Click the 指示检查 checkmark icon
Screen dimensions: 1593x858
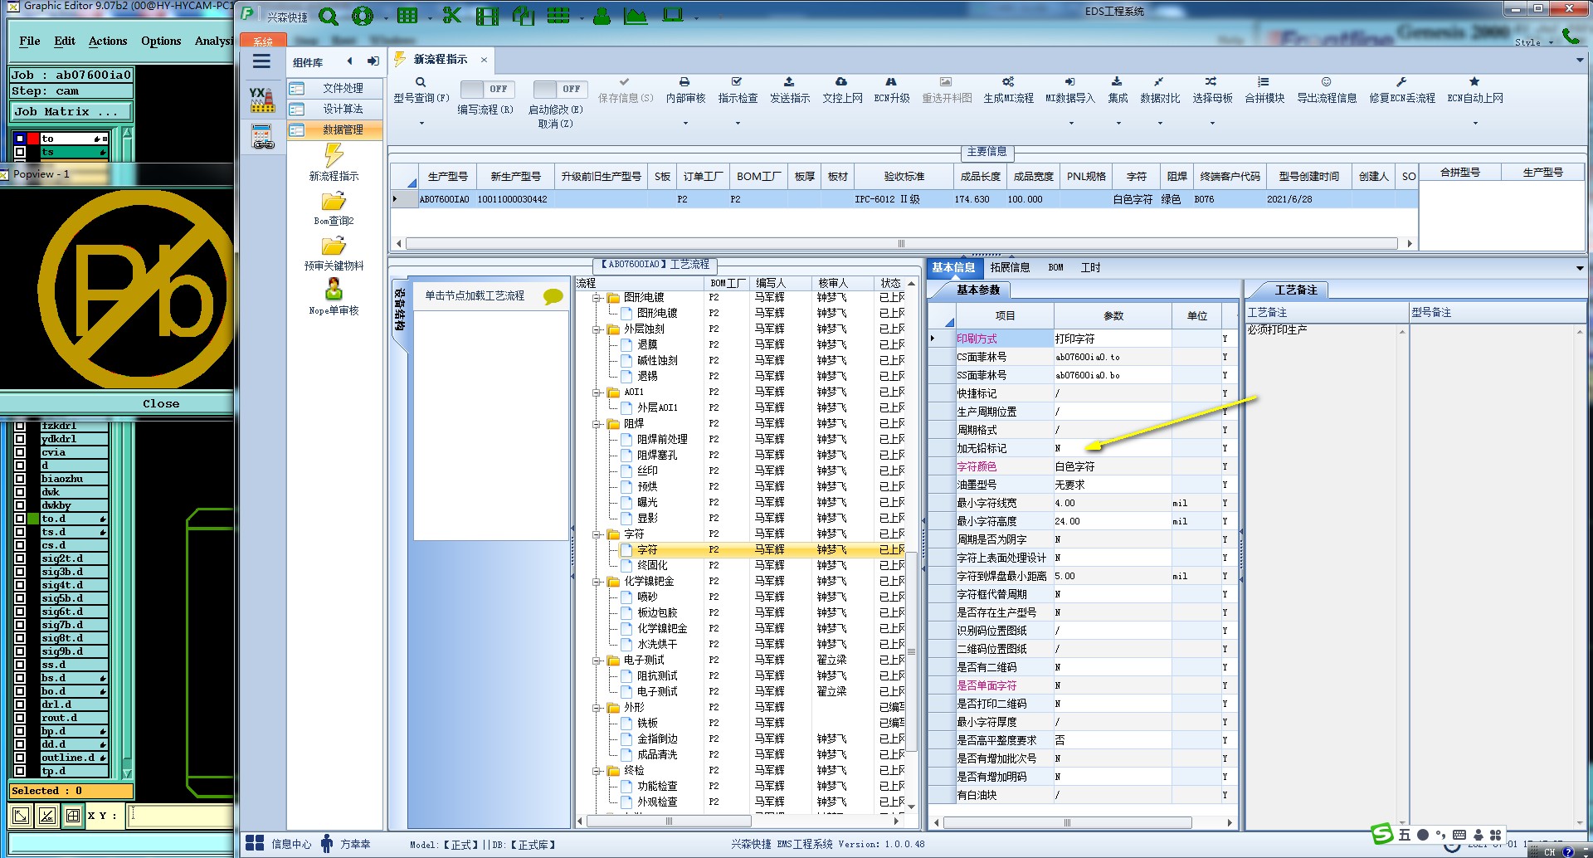pyautogui.click(x=737, y=82)
